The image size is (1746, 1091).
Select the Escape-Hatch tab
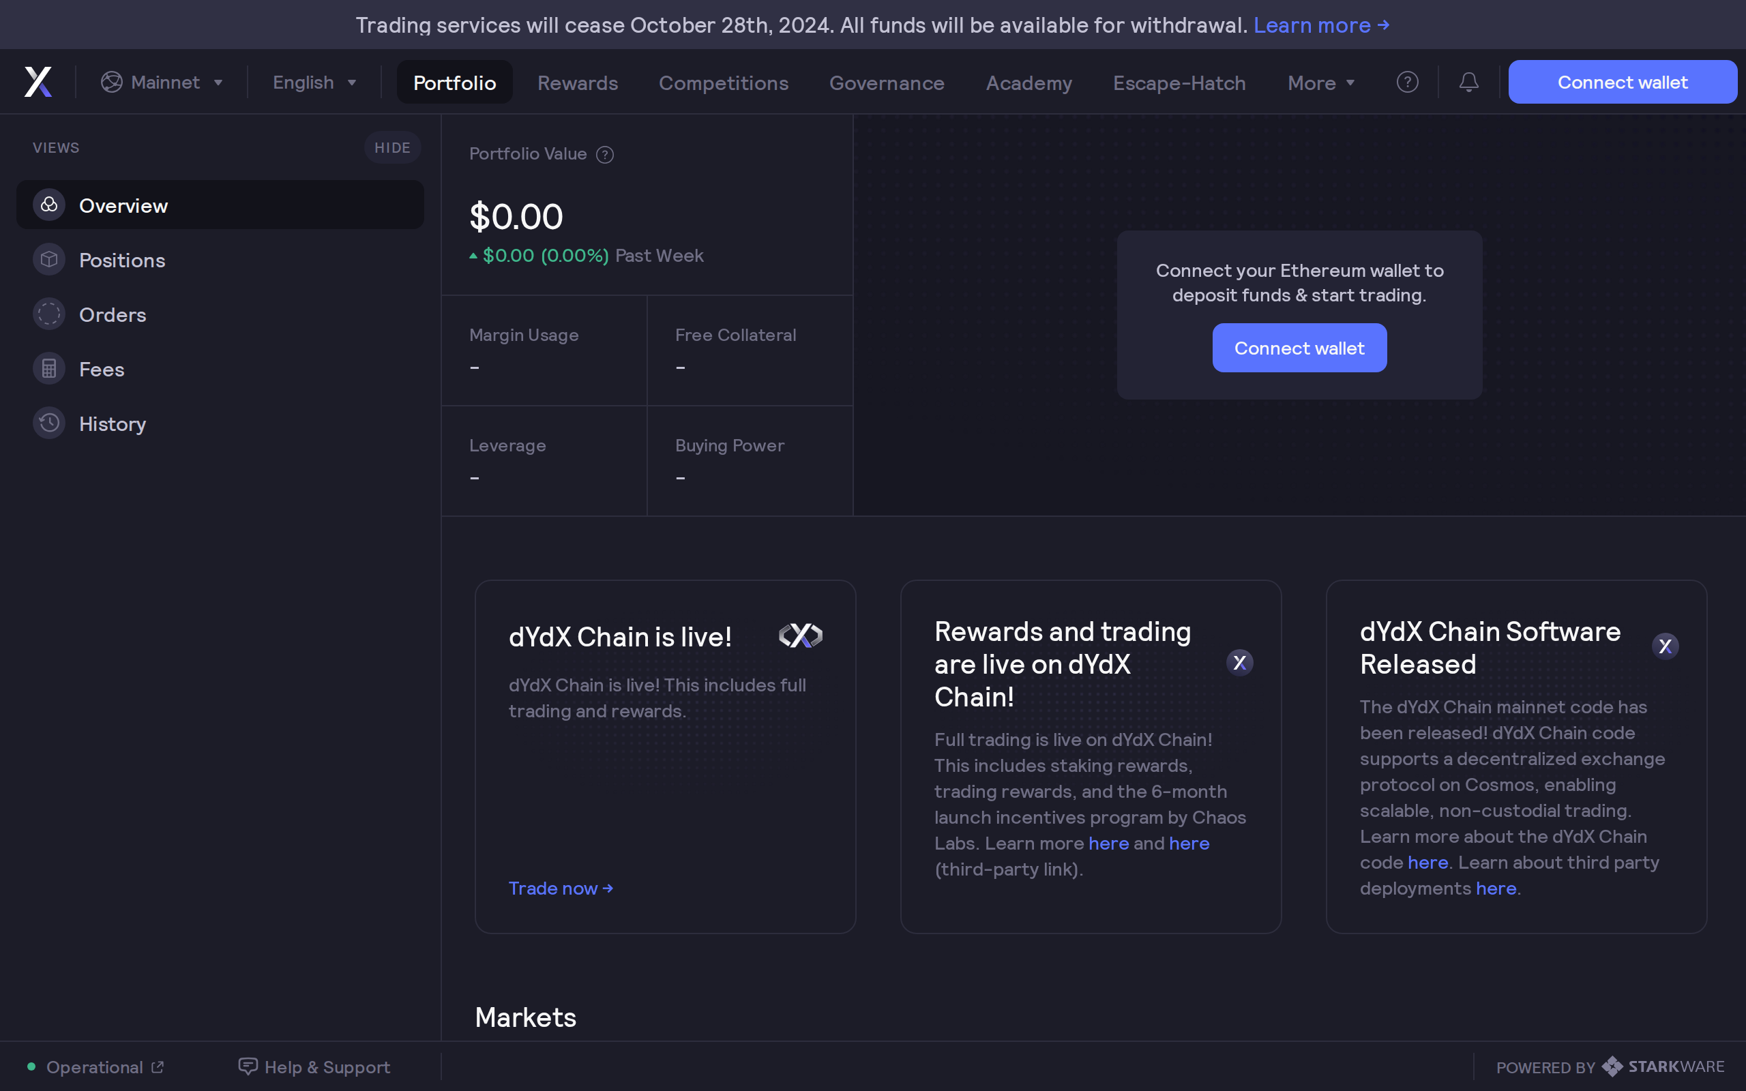(x=1179, y=83)
